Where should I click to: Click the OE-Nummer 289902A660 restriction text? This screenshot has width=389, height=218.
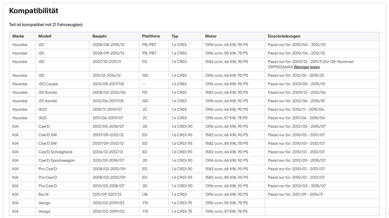311,64
